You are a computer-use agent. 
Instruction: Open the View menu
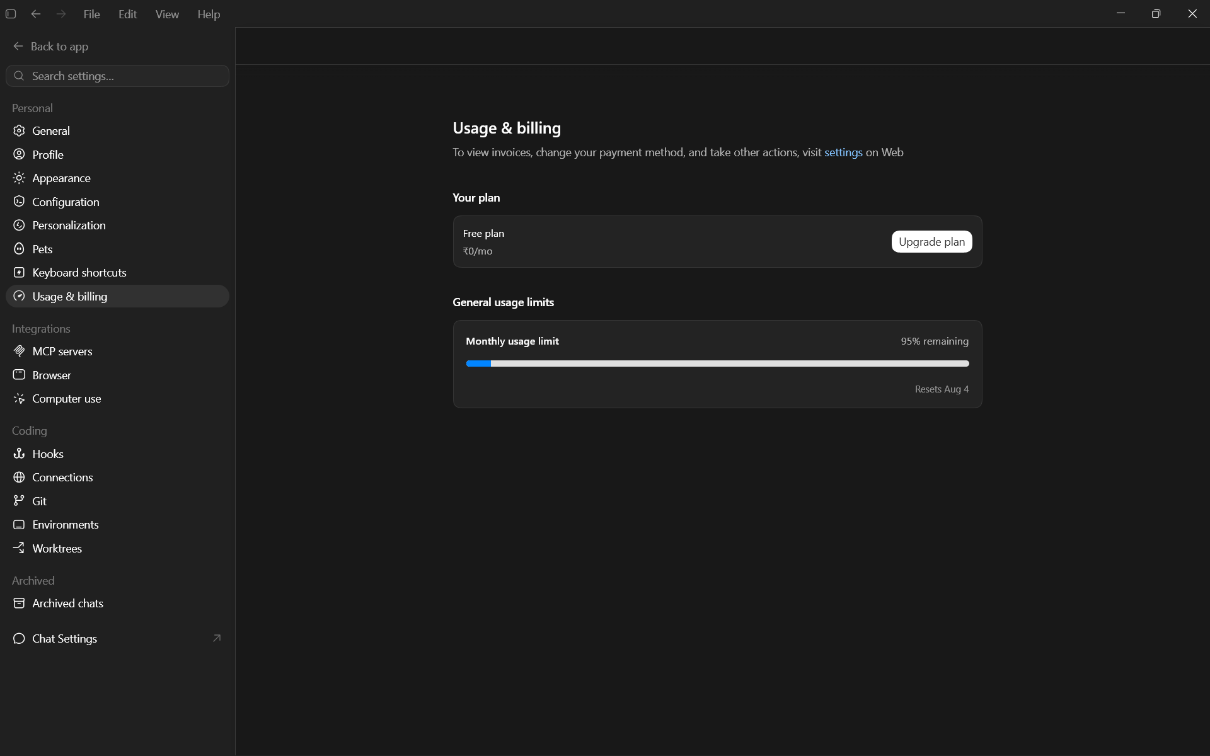click(x=167, y=14)
